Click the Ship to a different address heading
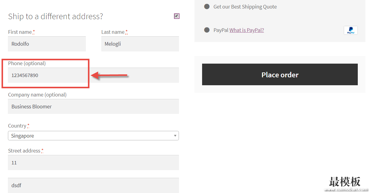Image resolution: width=370 pixels, height=193 pixels. (x=56, y=16)
